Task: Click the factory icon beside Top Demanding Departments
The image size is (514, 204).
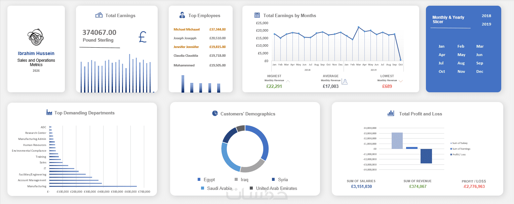Action: point(49,112)
